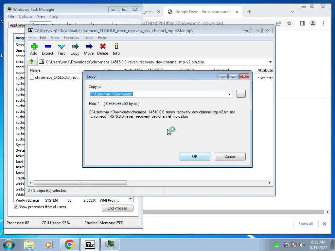Click the Info toolbar icon
335x251 pixels.
point(116,49)
